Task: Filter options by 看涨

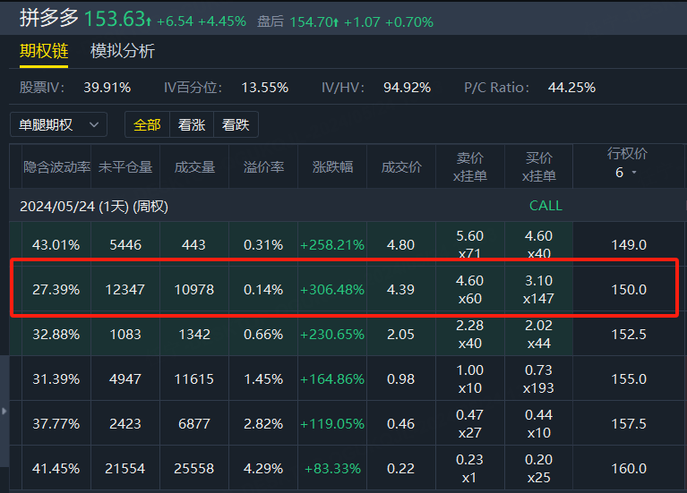Action: click(x=192, y=124)
